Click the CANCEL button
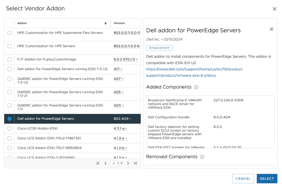This screenshot has height=187, width=282. pyautogui.click(x=243, y=178)
